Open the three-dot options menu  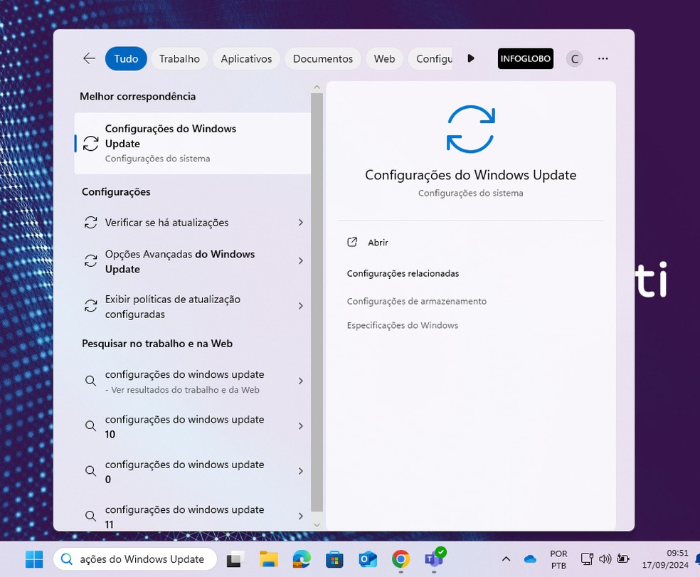pyautogui.click(x=603, y=58)
